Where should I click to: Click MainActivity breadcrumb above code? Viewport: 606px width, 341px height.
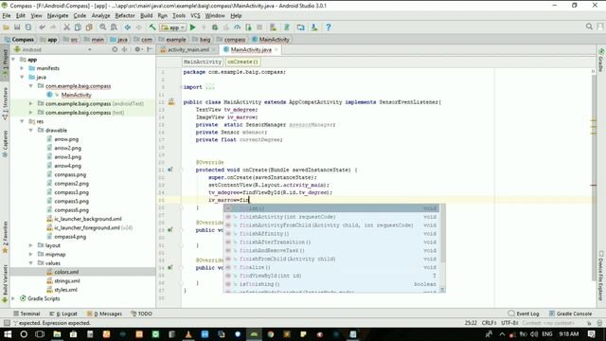click(x=202, y=62)
